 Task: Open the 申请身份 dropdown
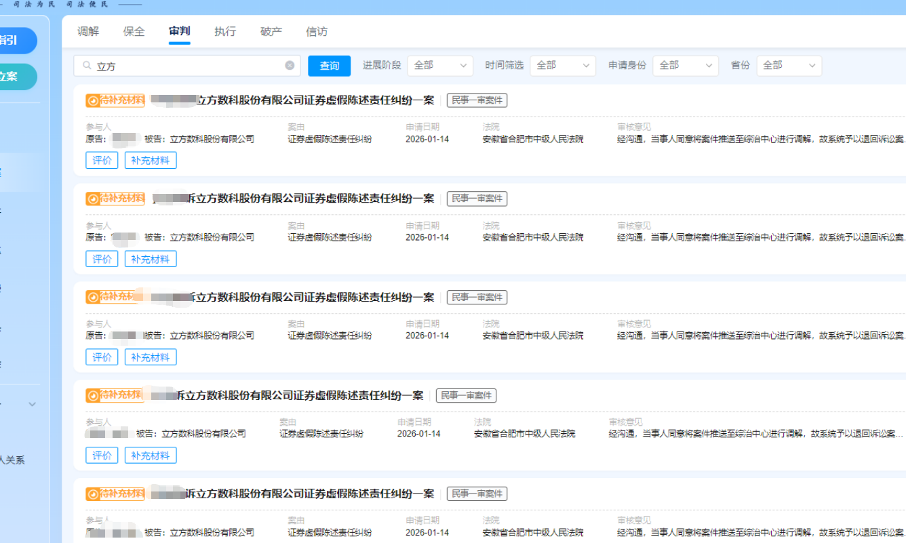pos(685,66)
